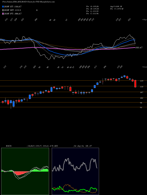This screenshot has width=147, height=195.
Task: Click the 91 price axis label
Action: point(141,108)
